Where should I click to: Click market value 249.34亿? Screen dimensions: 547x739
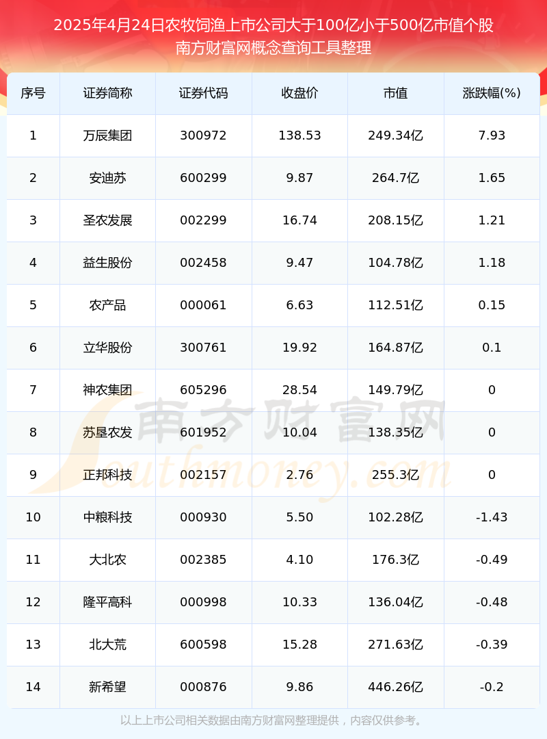click(396, 135)
